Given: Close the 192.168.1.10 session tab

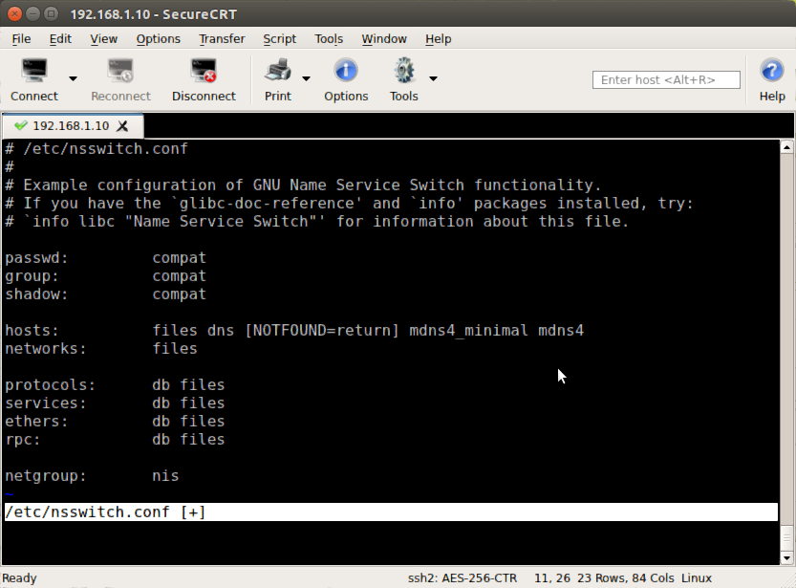Looking at the screenshot, I should [122, 126].
